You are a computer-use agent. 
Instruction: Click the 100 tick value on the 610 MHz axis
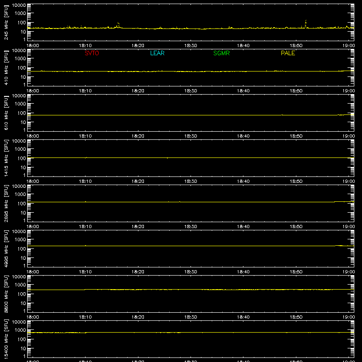(x=22, y=113)
